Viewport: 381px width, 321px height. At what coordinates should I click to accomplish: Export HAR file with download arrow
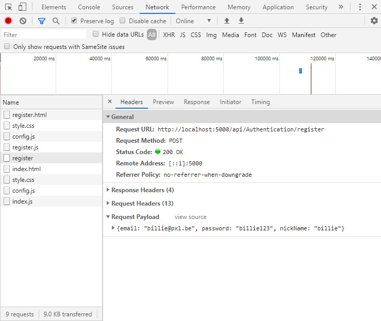pos(241,21)
